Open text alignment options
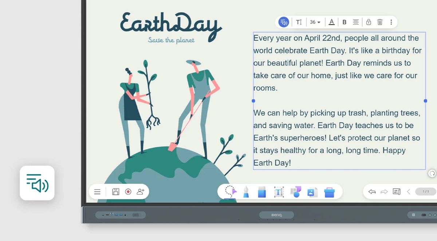 click(x=356, y=22)
